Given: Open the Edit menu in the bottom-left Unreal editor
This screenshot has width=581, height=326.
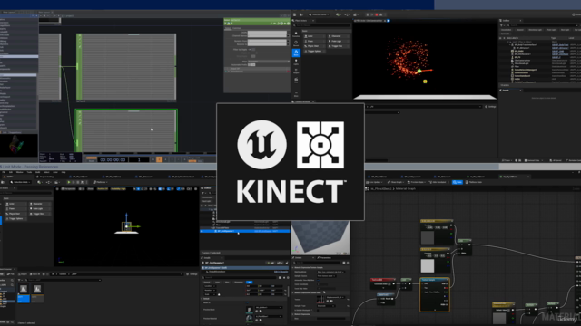Looking at the screenshot, I should click(11, 172).
